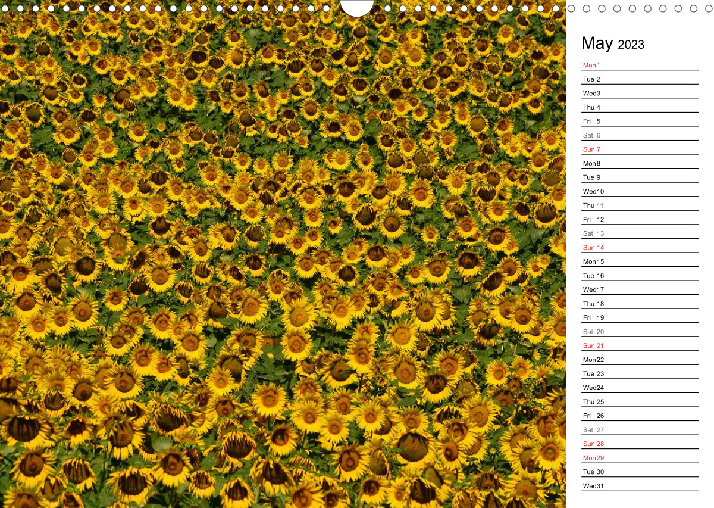The height and width of the screenshot is (508, 714).
Task: Select the 'Sat 20' date row
Action: [640, 331]
